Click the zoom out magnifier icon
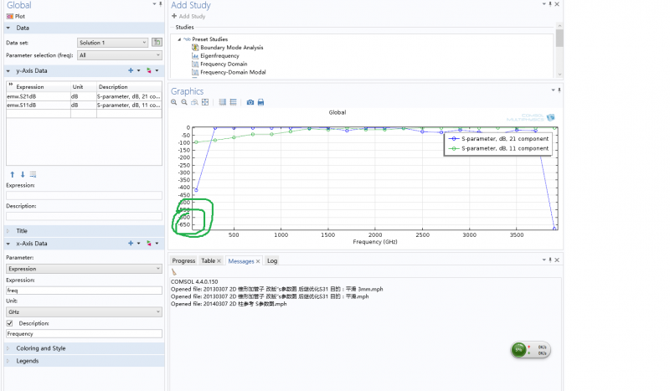The image size is (670, 391). [184, 102]
